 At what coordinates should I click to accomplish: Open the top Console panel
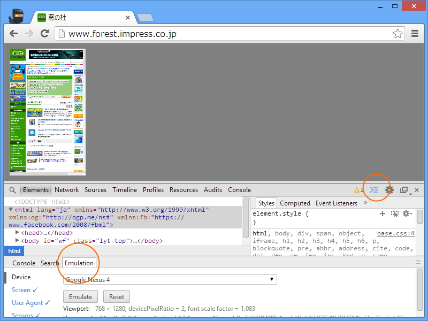[239, 190]
